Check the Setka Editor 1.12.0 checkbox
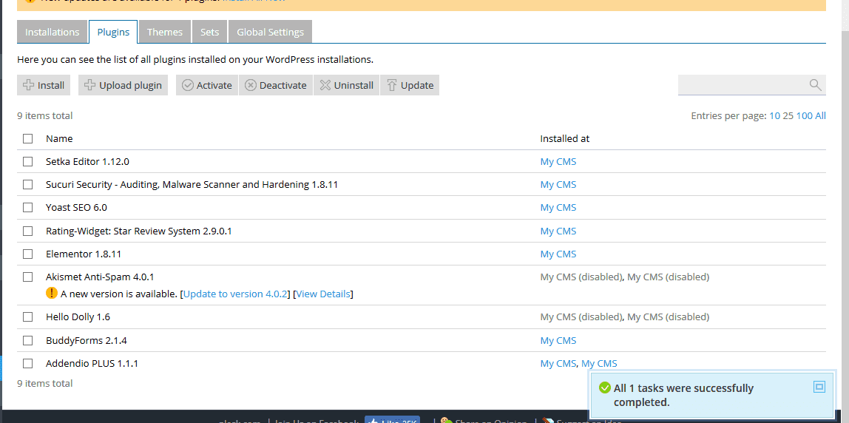 tap(27, 161)
